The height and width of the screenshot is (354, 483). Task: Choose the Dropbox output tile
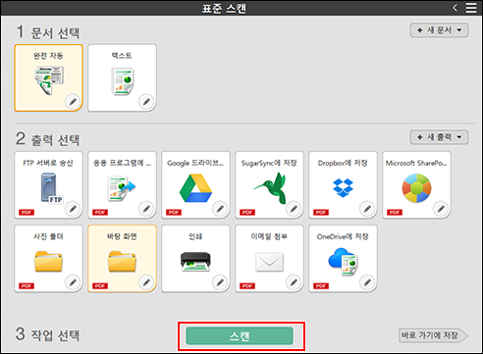(x=343, y=184)
